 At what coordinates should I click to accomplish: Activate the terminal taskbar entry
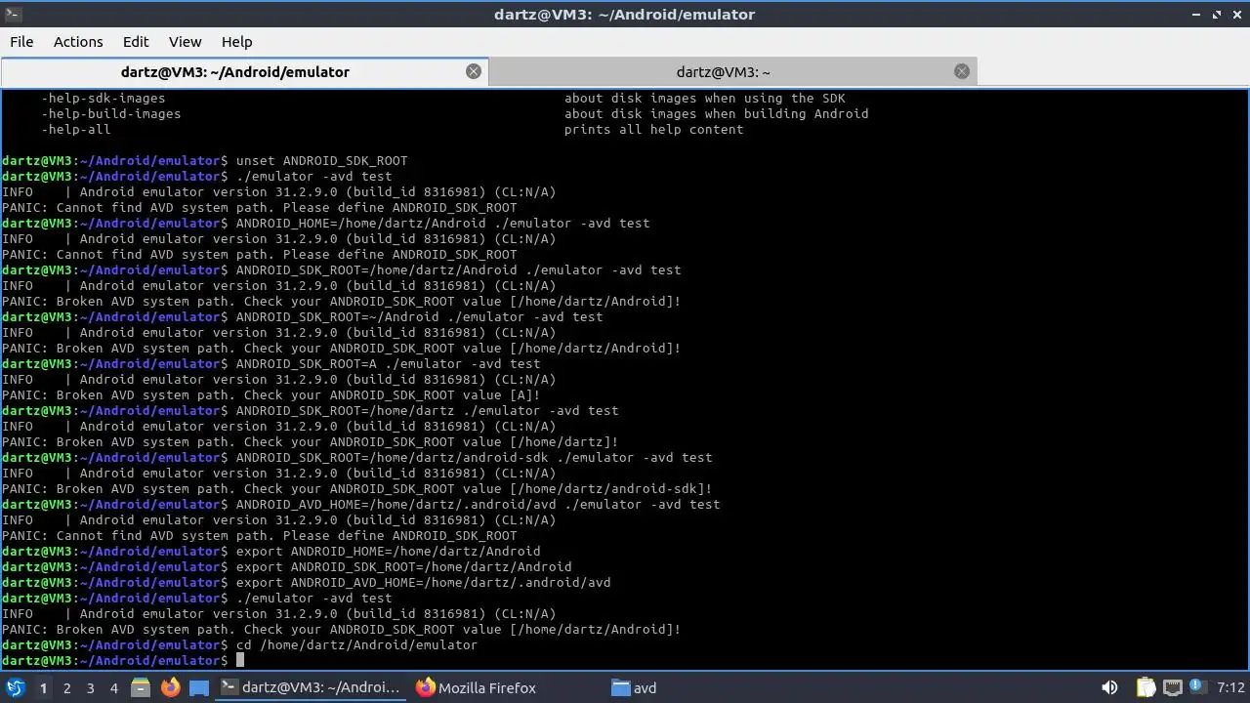pos(309,687)
